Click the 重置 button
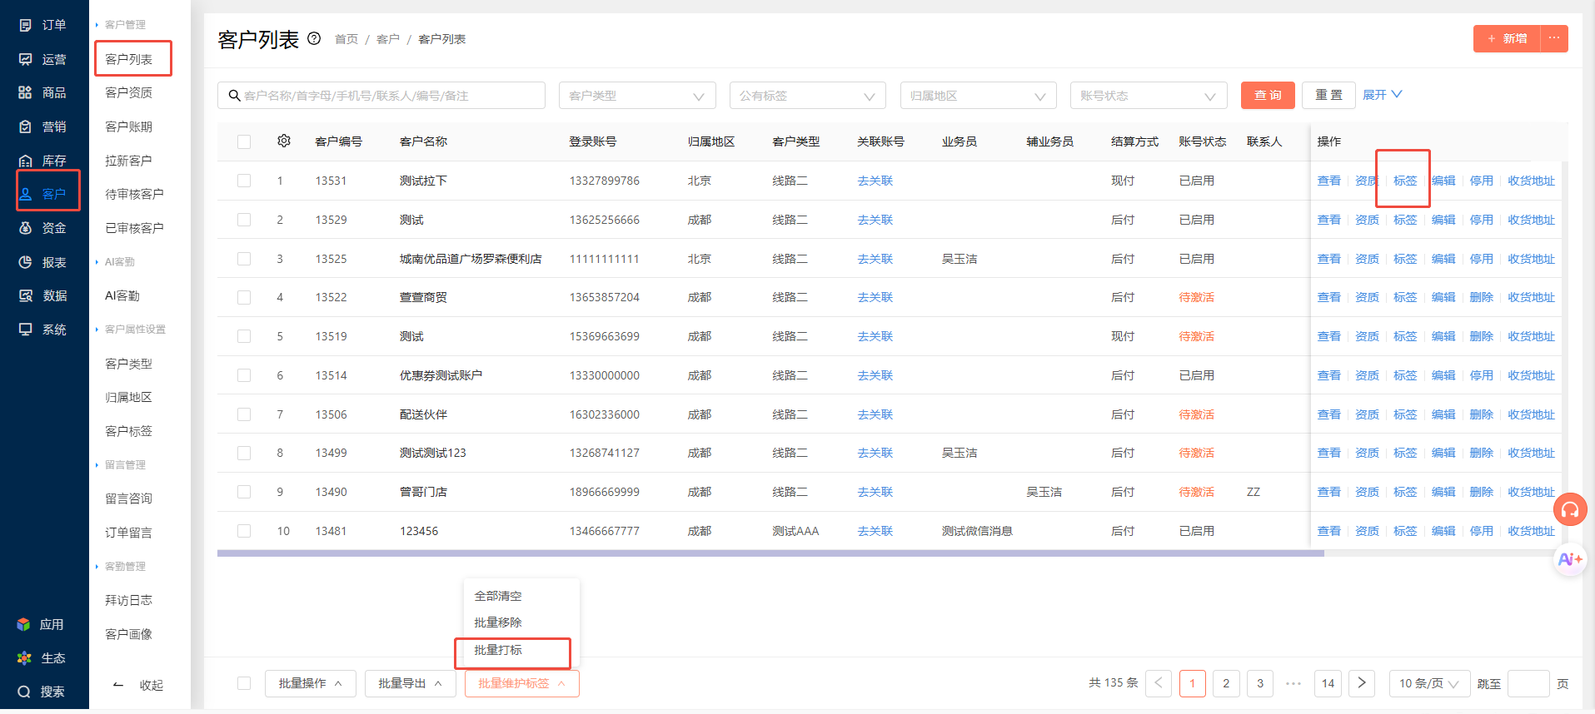Viewport: 1595px width, 714px height. pyautogui.click(x=1329, y=95)
